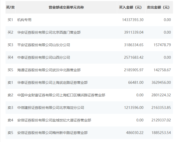The image size is (175, 142).
Task: Click the 买入金额(元) column header
Action: [131, 7]
